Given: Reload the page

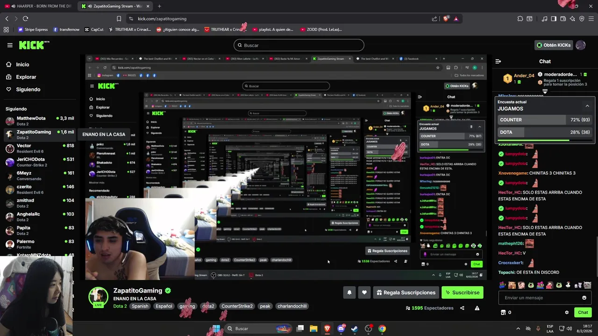Looking at the screenshot, I should click(x=25, y=19).
